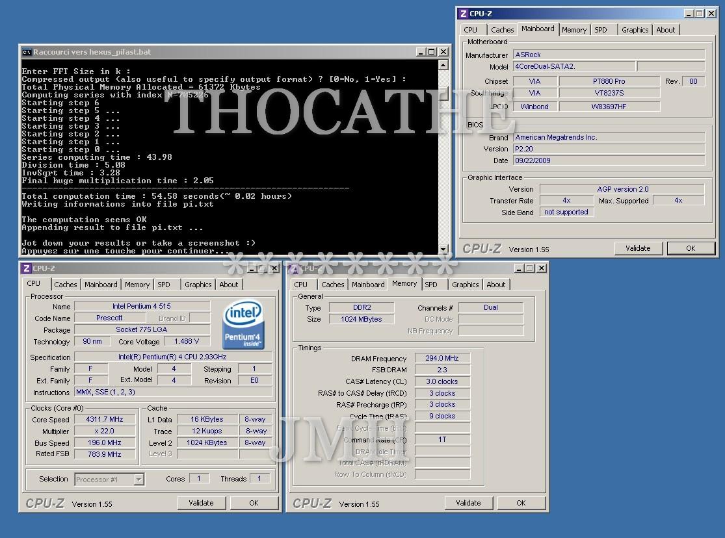Click the '1T' command rate value
725x538 pixels.
(442, 439)
